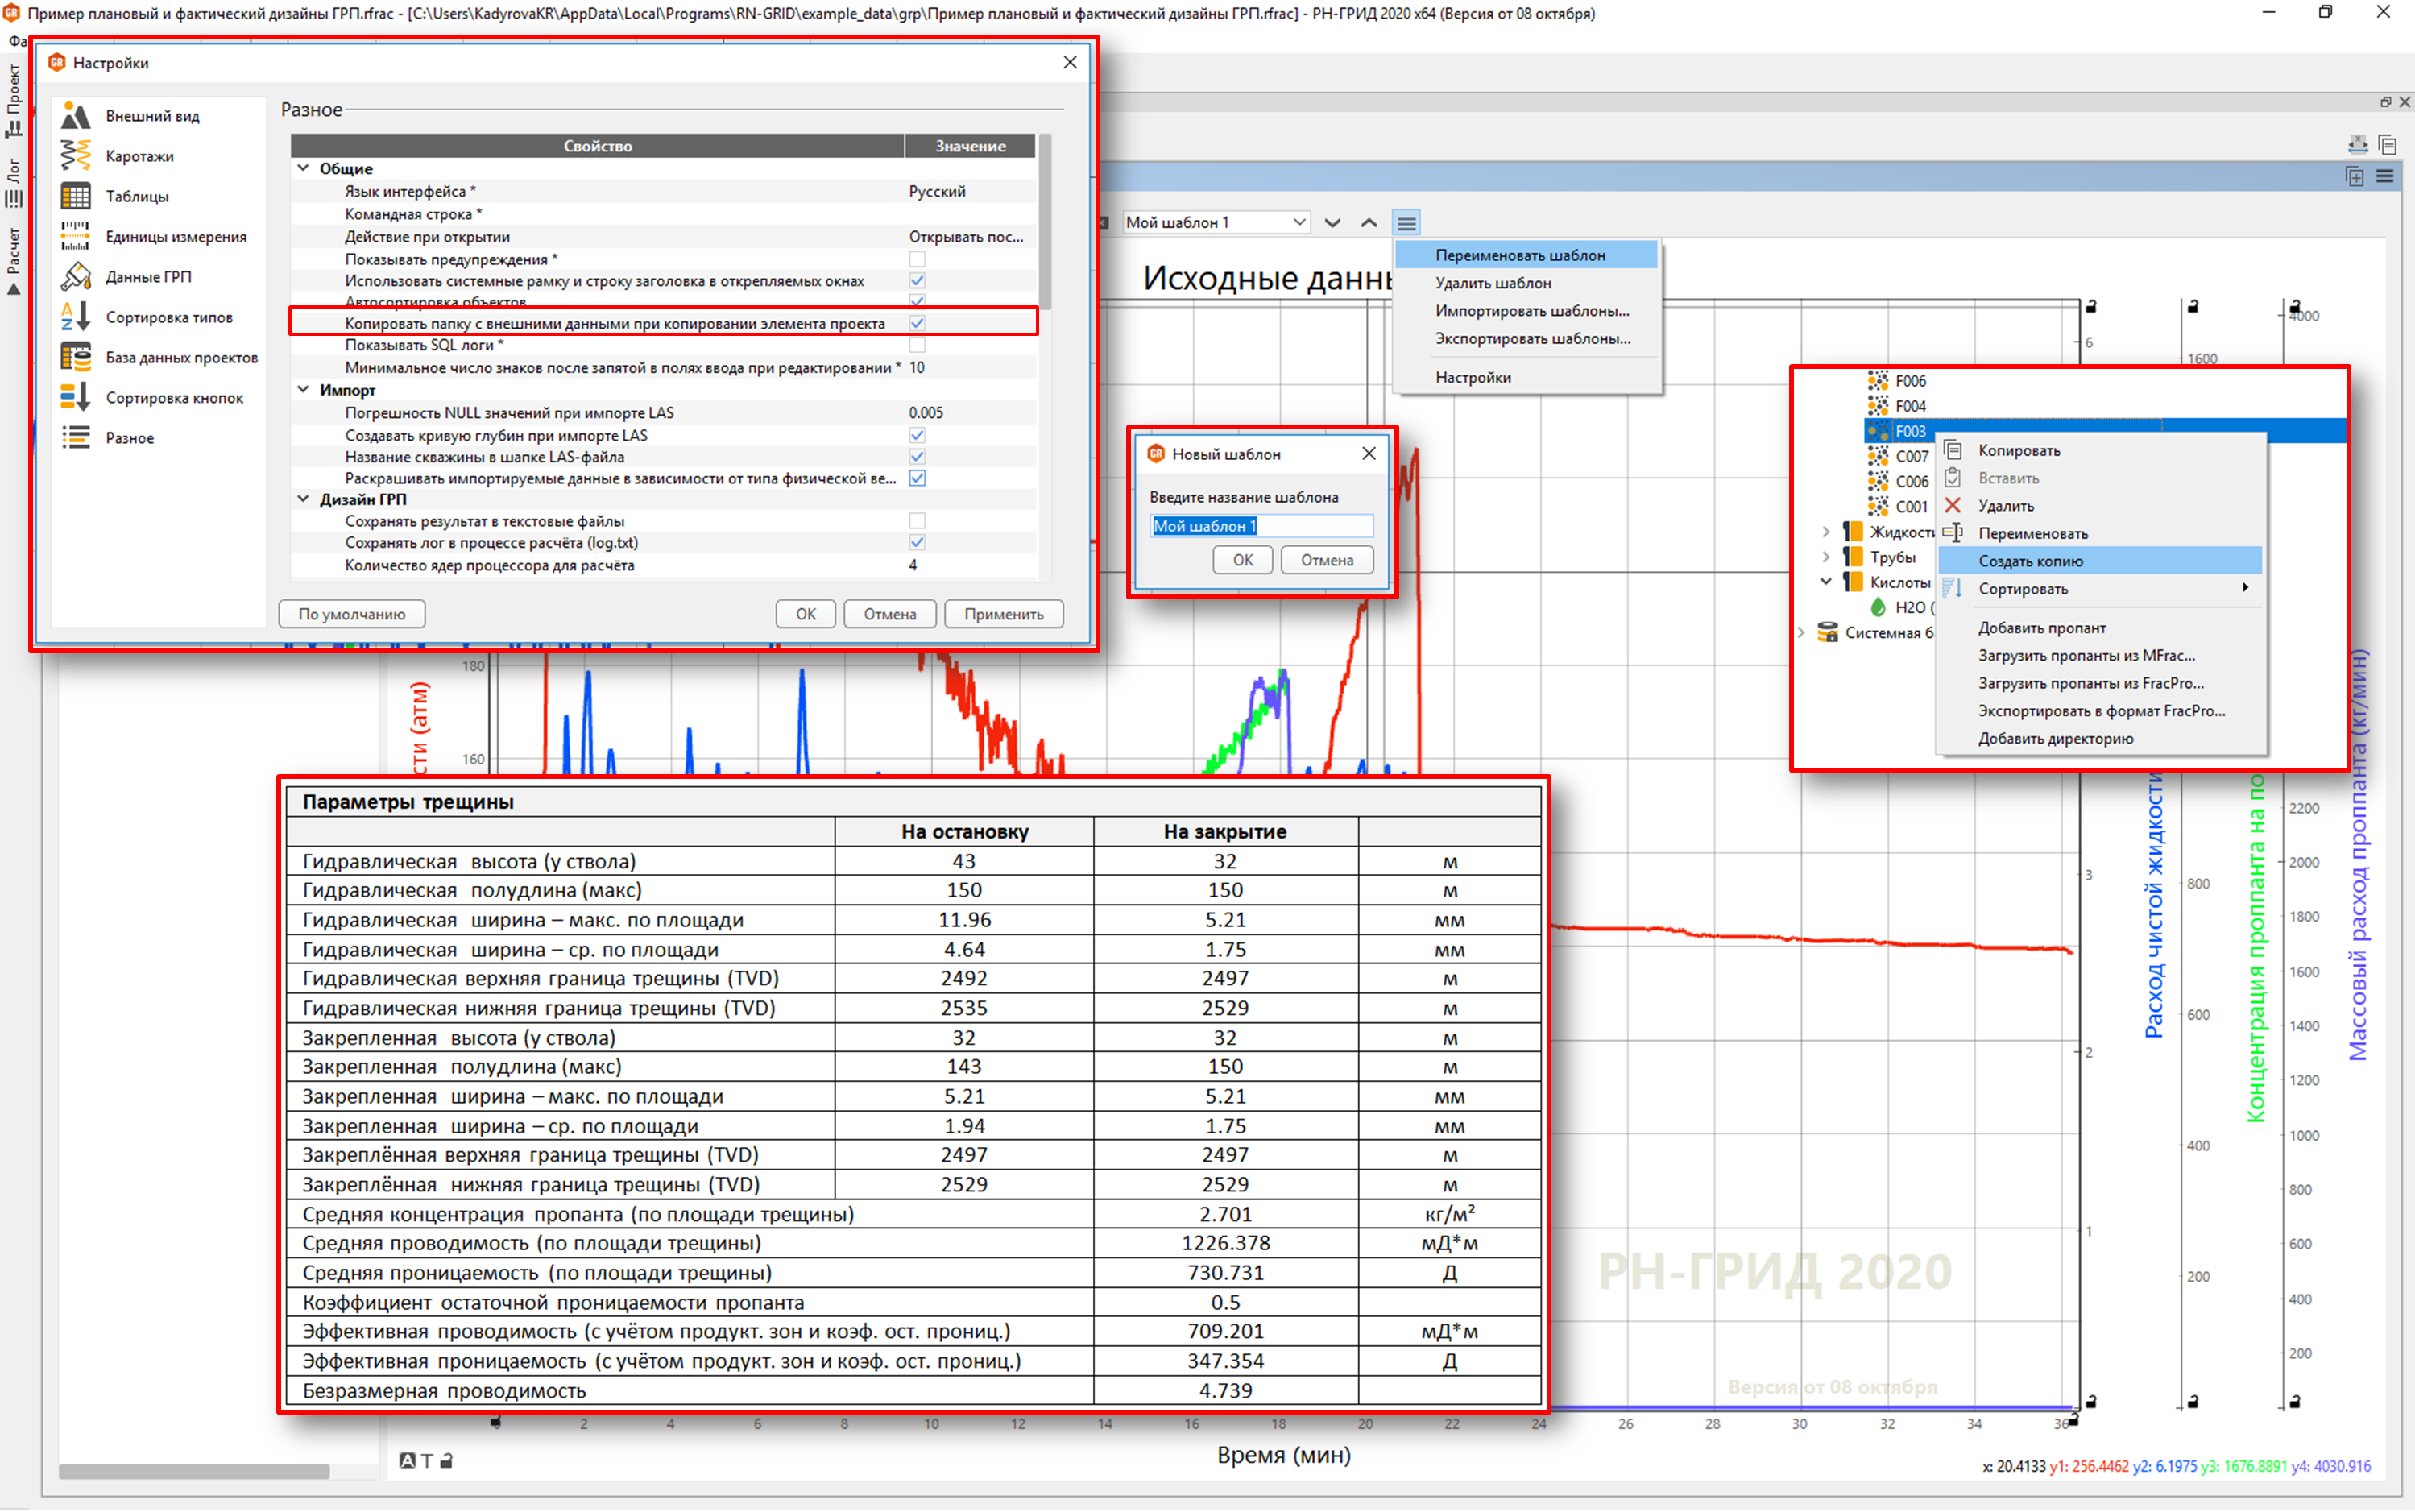This screenshot has height=1512, width=2415.
Task: Select Разное in settings sidebar
Action: coord(129,438)
